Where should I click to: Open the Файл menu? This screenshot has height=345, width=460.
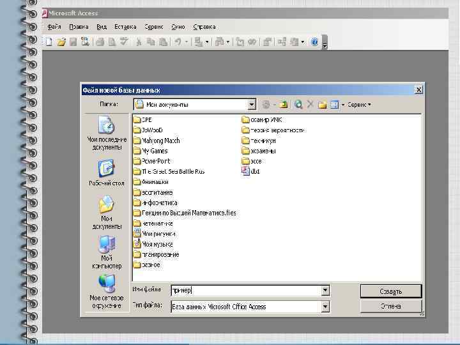54,27
